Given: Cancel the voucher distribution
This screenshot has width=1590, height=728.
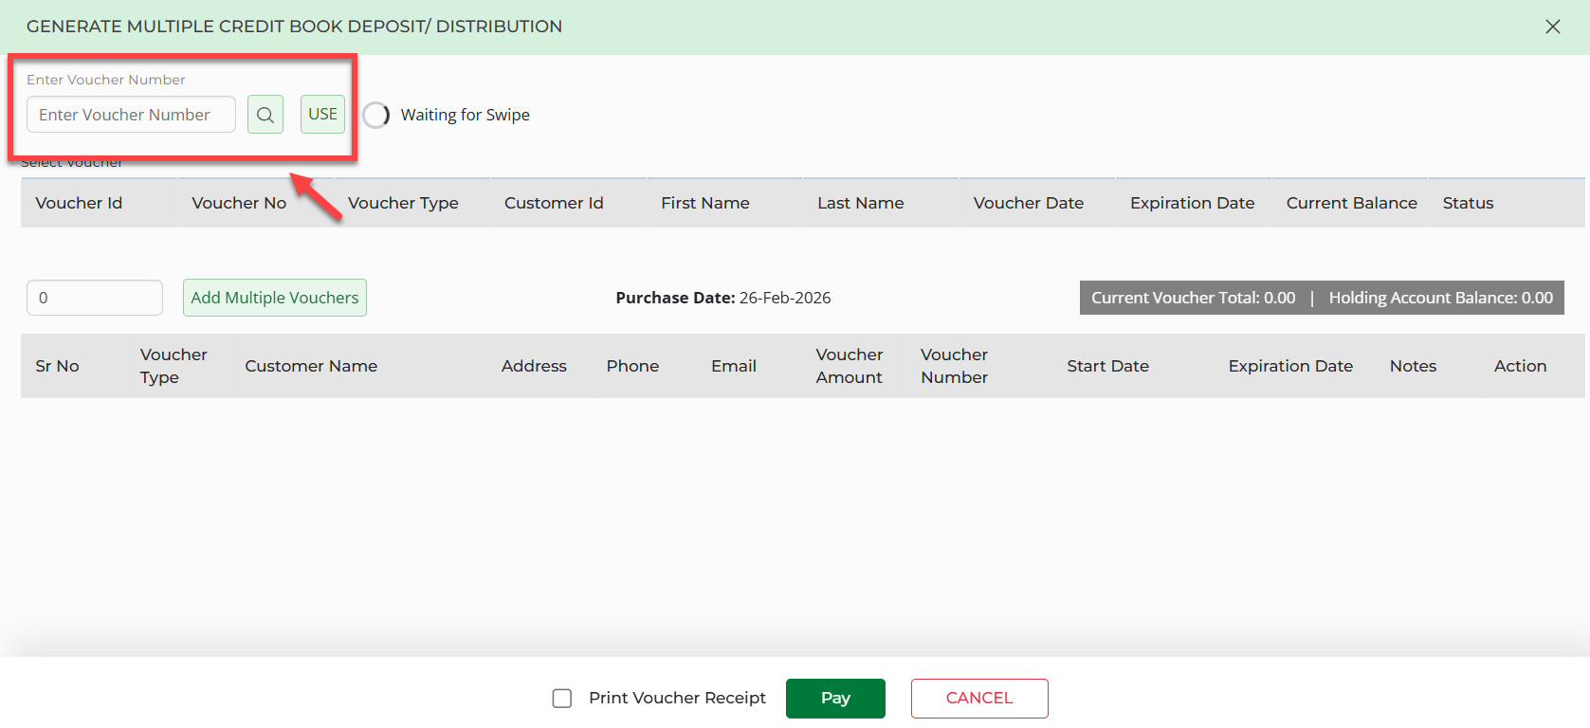Looking at the screenshot, I should tap(978, 699).
